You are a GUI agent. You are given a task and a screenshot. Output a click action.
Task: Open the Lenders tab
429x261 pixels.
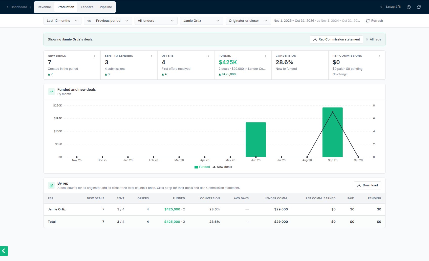87,7
